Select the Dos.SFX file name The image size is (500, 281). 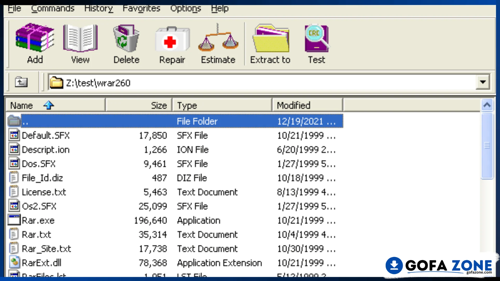point(39,164)
